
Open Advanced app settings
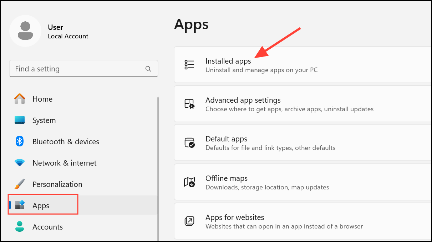(x=303, y=104)
